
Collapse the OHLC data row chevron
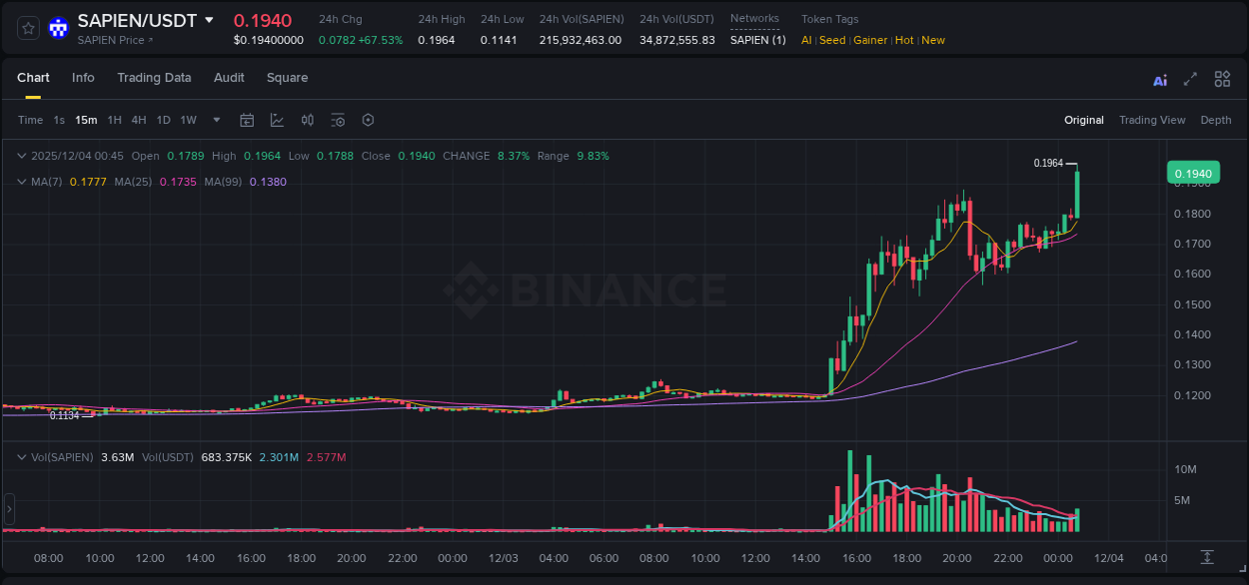coord(22,156)
